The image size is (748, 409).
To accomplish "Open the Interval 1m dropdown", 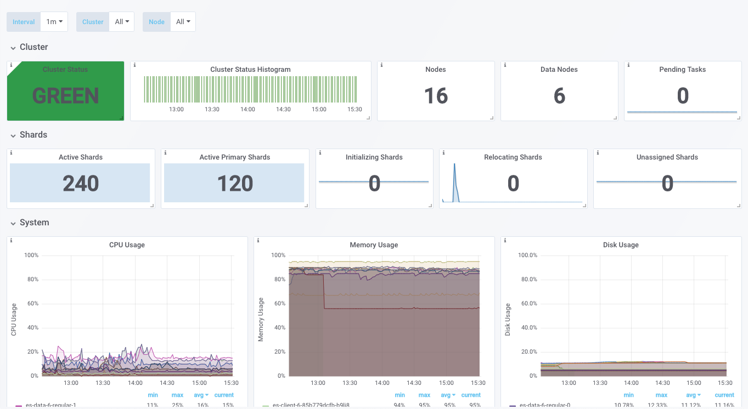I will tap(54, 22).
